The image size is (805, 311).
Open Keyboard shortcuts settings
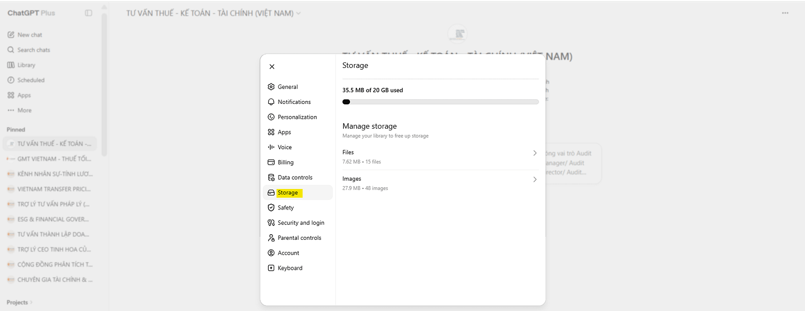[x=297, y=268]
